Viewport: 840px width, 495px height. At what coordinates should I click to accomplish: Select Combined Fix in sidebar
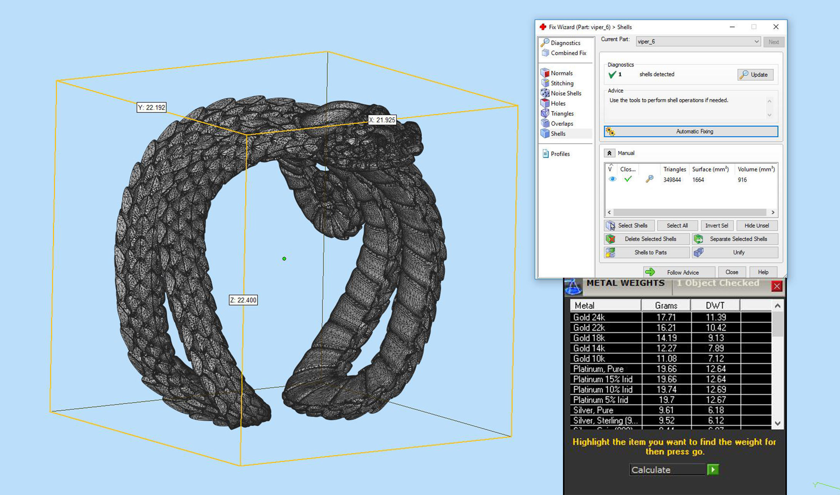coord(564,53)
